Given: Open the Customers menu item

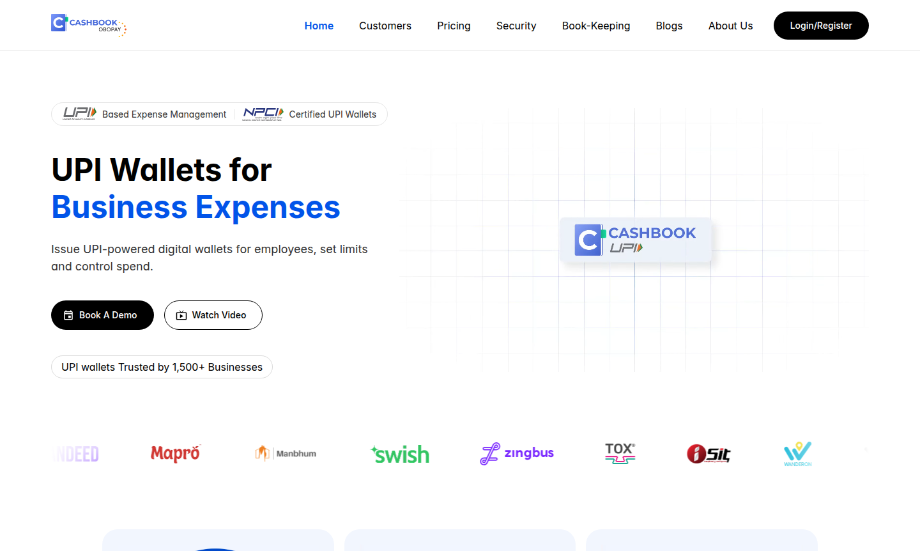Looking at the screenshot, I should [x=385, y=26].
